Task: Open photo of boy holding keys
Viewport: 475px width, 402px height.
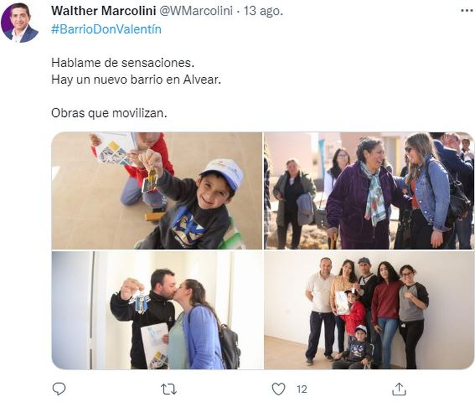Action: click(157, 190)
